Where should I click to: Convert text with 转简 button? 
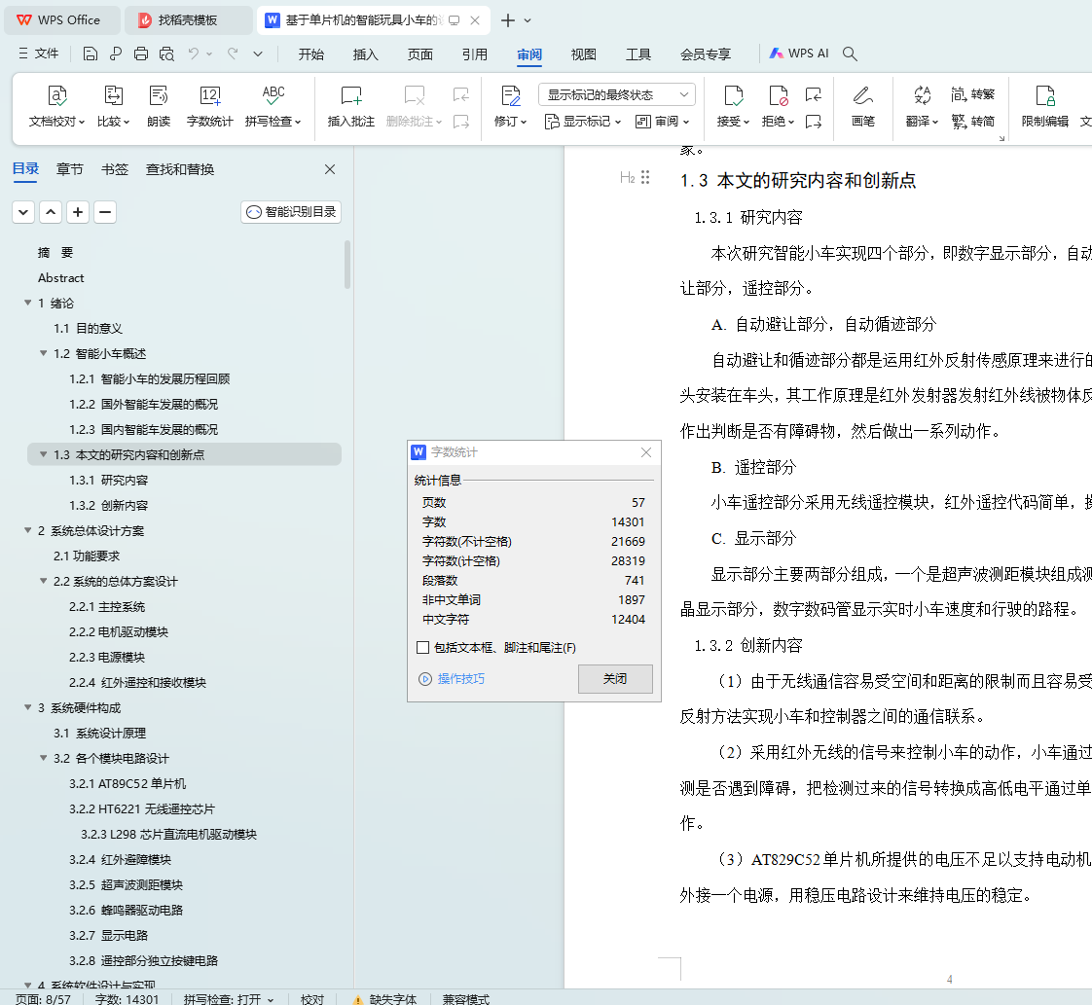click(973, 121)
